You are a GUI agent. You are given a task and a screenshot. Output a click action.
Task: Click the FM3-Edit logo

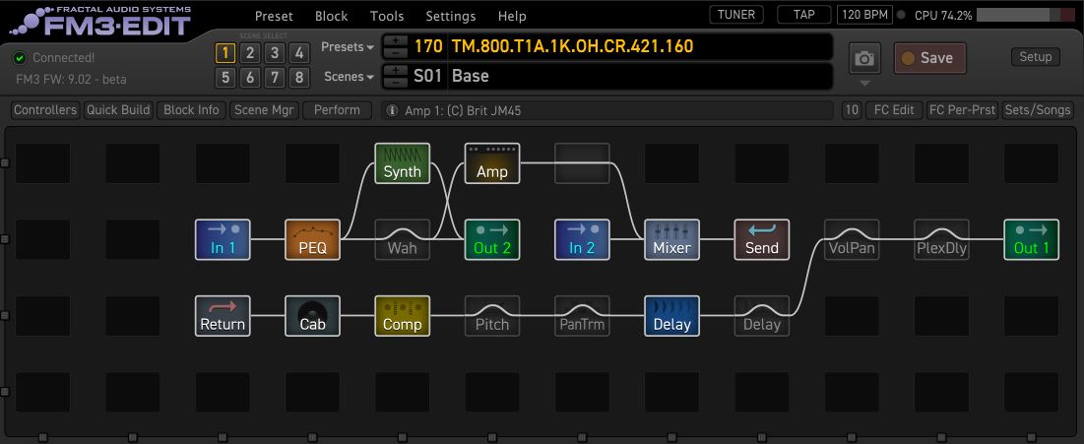100,21
